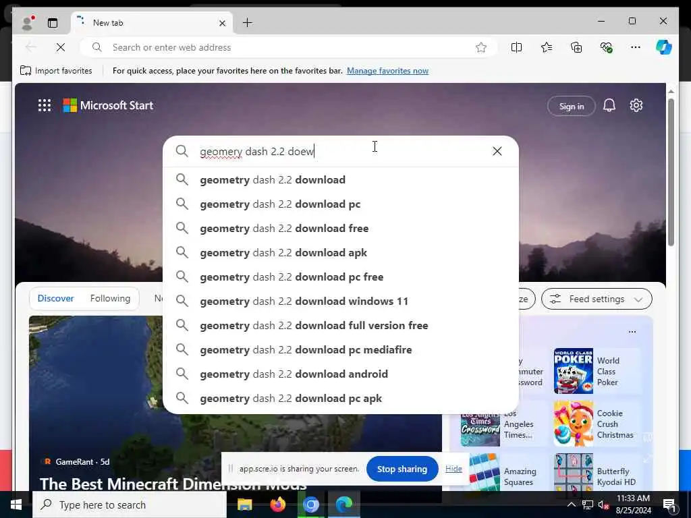This screenshot has height=518, width=691.
Task: Open the tab actions menu icon
Action: click(53, 23)
